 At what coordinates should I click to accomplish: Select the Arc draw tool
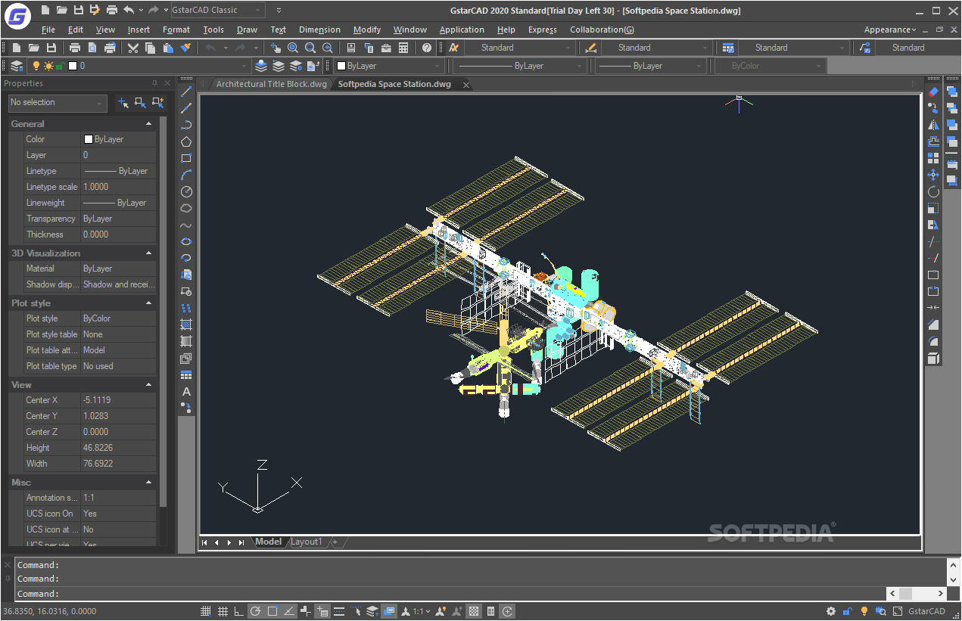(x=186, y=175)
